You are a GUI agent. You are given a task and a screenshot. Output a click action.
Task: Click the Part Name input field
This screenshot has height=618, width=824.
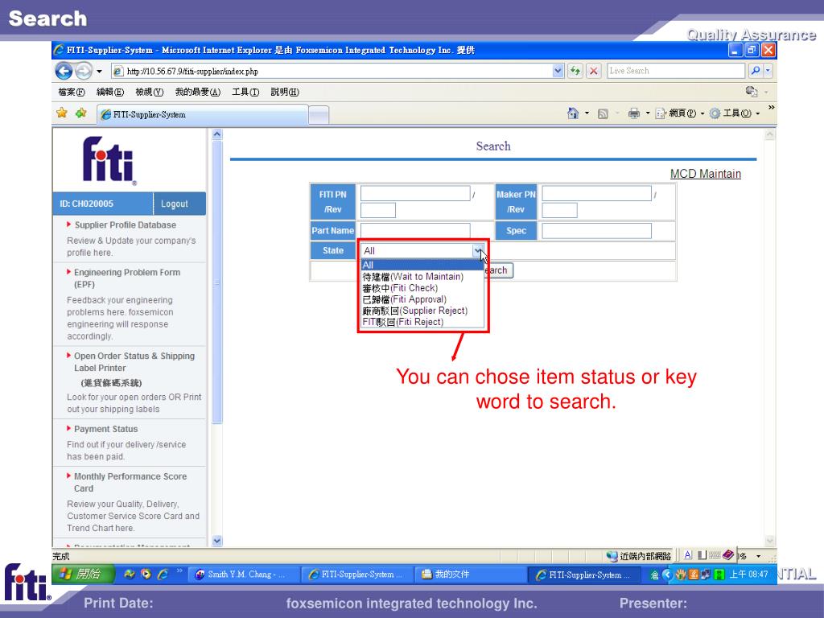pos(415,231)
